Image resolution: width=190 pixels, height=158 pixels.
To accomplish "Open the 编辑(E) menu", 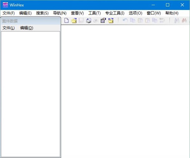I will click(25, 13).
